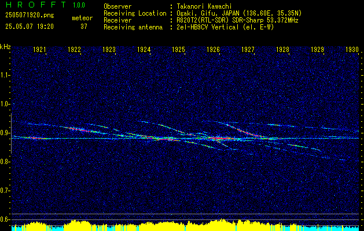Click the Receiving Location label
Screen dimensions: 364x231
135,13
